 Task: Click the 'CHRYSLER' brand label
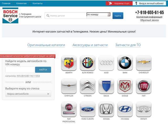click(69, 96)
